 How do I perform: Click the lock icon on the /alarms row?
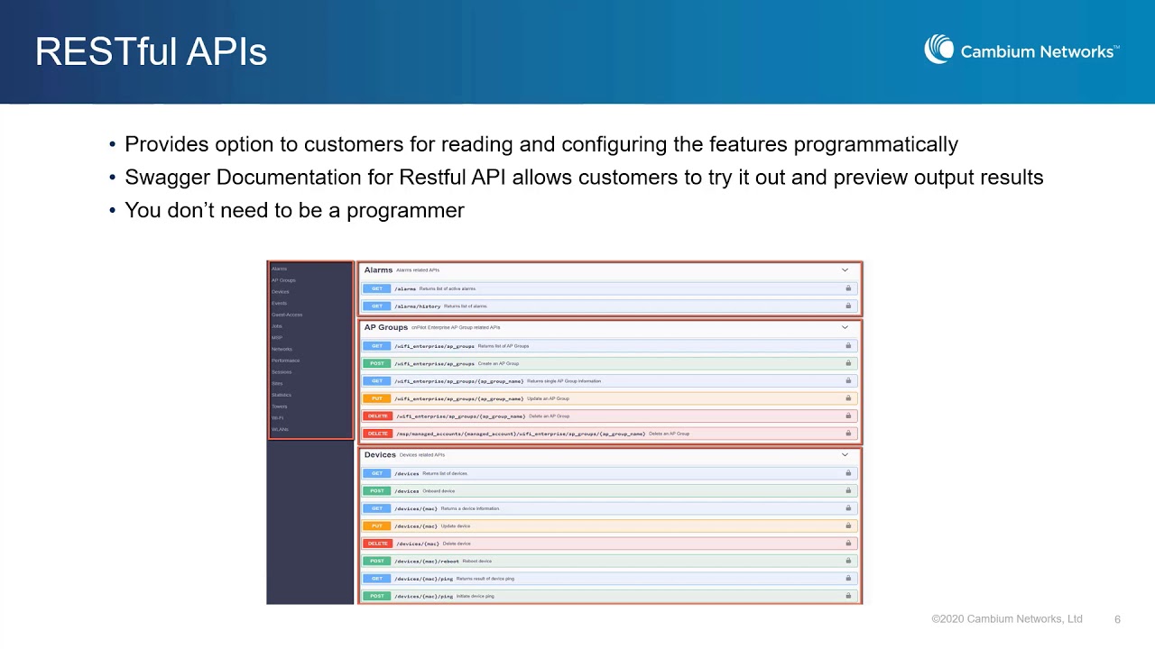[848, 288]
